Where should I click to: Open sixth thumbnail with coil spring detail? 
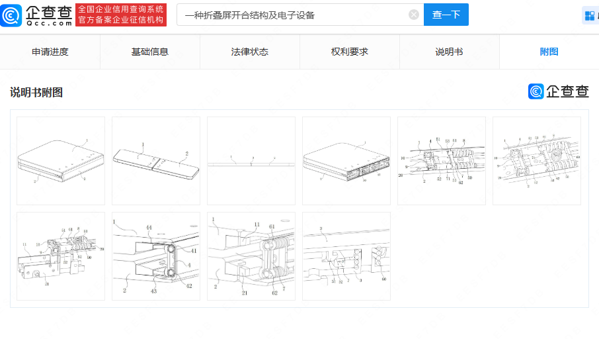(537, 161)
